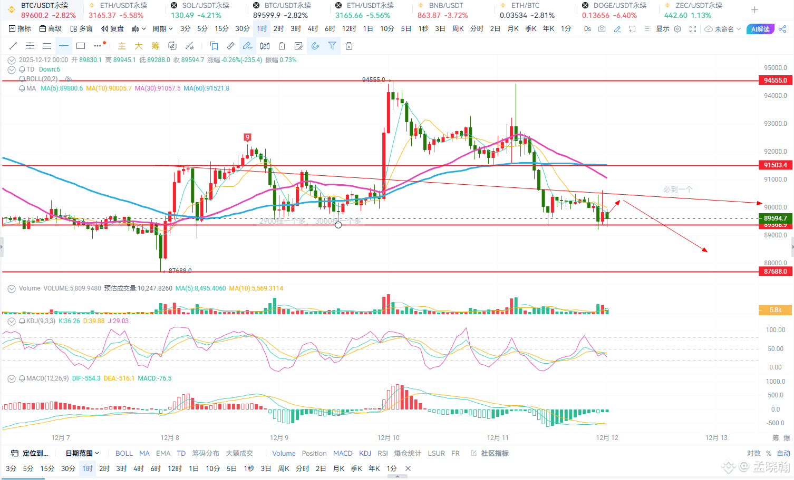Open the 高级 advanced menu
Image resolution: width=794 pixels, height=480 pixels.
pyautogui.click(x=51, y=29)
